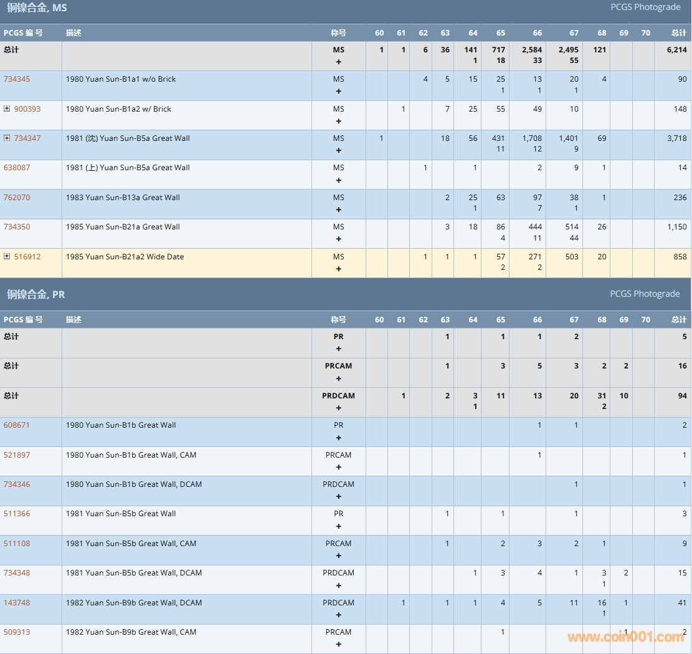This screenshot has width=692, height=654.
Task: Click the PCGS number 516912 link
Action: [x=27, y=257]
